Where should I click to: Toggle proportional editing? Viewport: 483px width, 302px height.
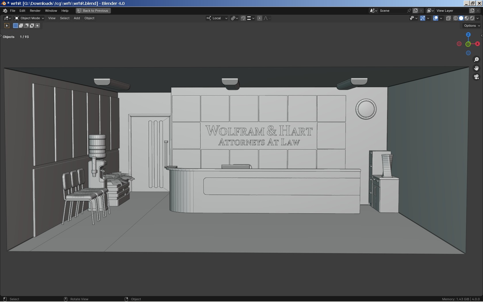tap(260, 18)
